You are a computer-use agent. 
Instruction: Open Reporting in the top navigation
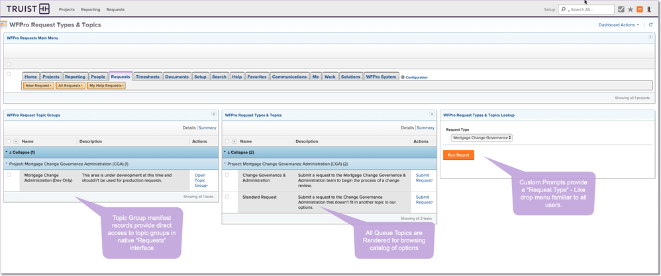click(x=90, y=10)
